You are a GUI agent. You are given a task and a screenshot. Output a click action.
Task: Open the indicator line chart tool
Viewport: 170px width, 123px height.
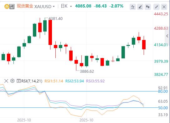tap(133, 7)
